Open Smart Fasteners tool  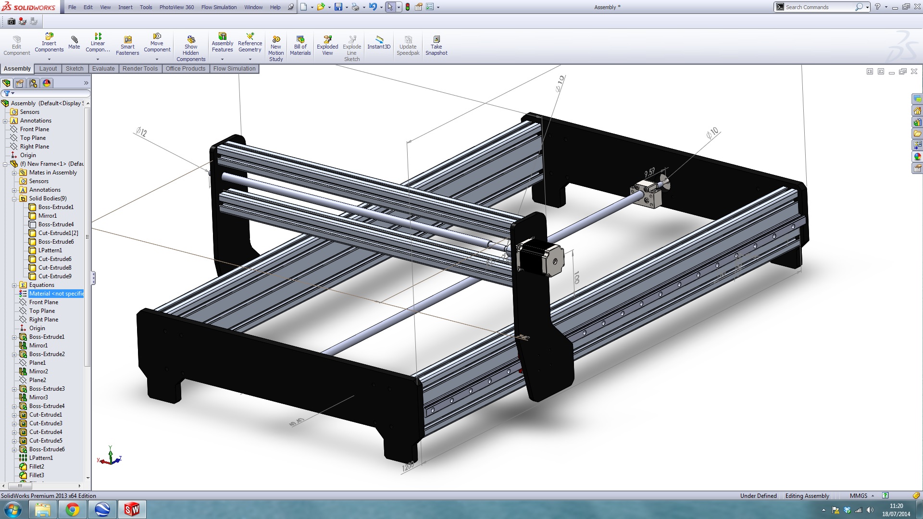click(127, 40)
